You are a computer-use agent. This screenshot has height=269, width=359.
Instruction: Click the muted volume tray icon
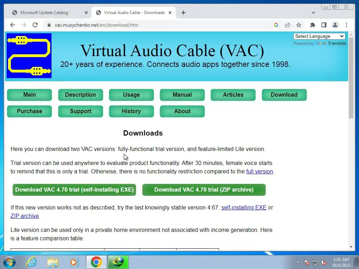324,262
